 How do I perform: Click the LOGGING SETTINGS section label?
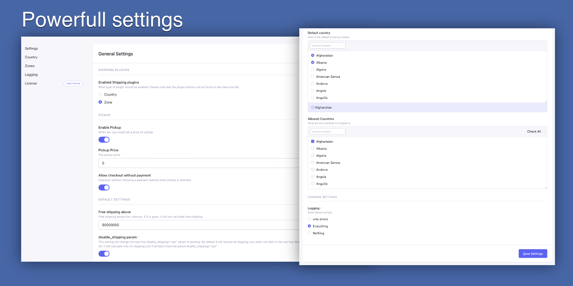point(322,197)
